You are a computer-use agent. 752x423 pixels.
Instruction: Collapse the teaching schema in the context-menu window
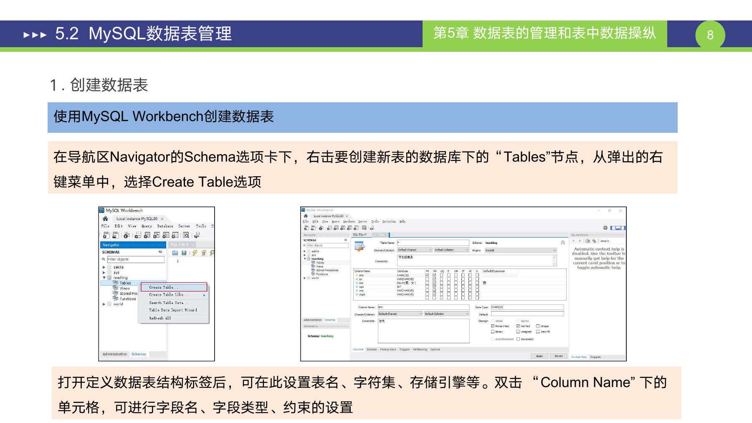click(x=104, y=278)
